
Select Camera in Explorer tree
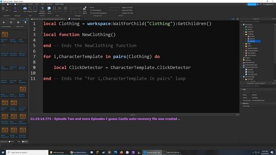(x=250, y=27)
